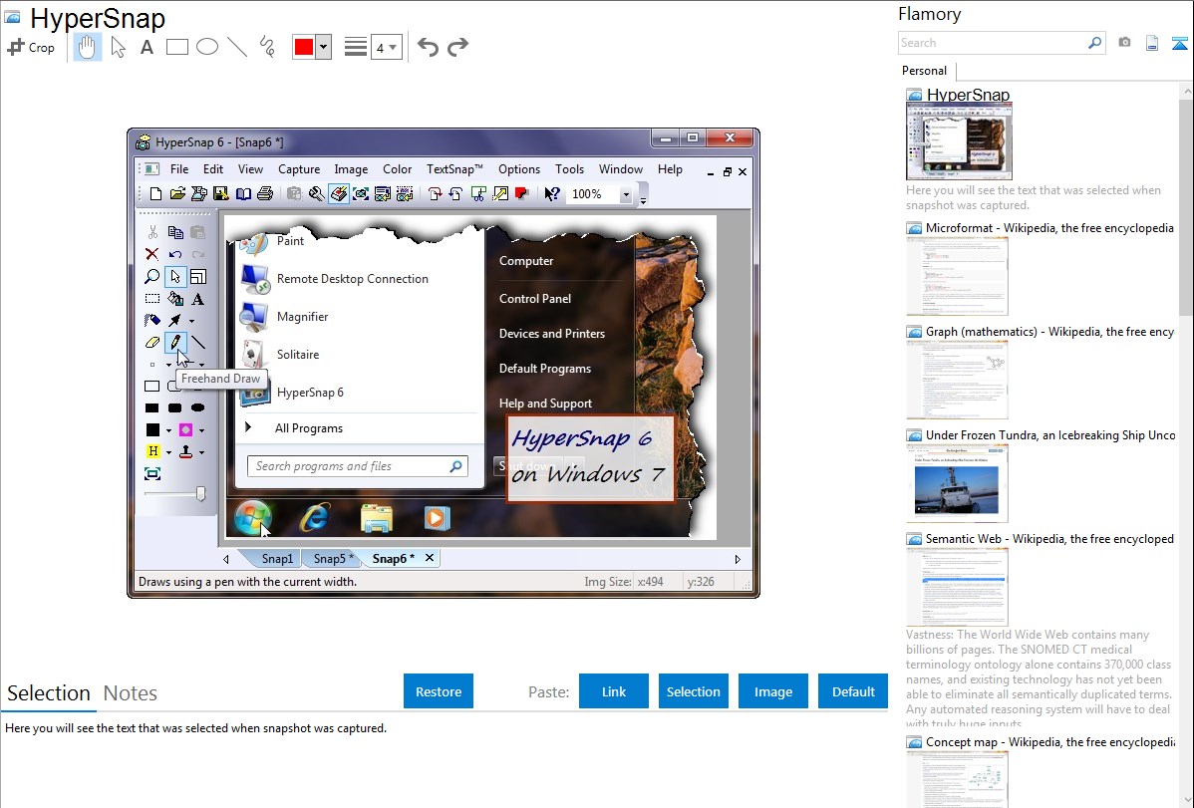Select the arrow pointer tool beside the hand tool
Image resolution: width=1194 pixels, height=808 pixels.
118,47
